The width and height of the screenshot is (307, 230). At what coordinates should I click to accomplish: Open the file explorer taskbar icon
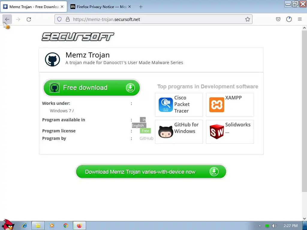[x=38, y=226]
